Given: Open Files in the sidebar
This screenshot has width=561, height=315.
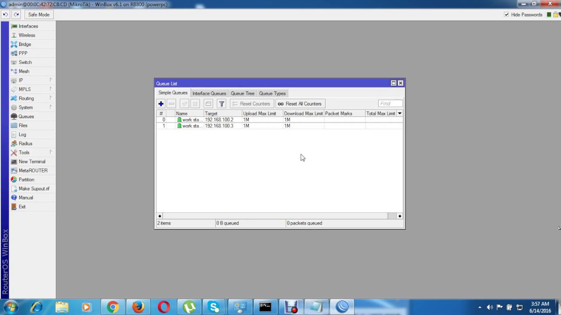Looking at the screenshot, I should point(23,126).
